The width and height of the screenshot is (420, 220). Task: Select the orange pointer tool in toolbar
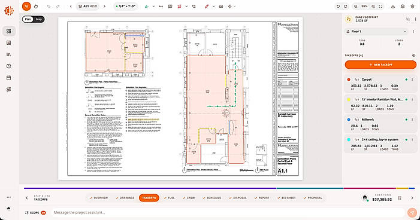tap(26, 6)
